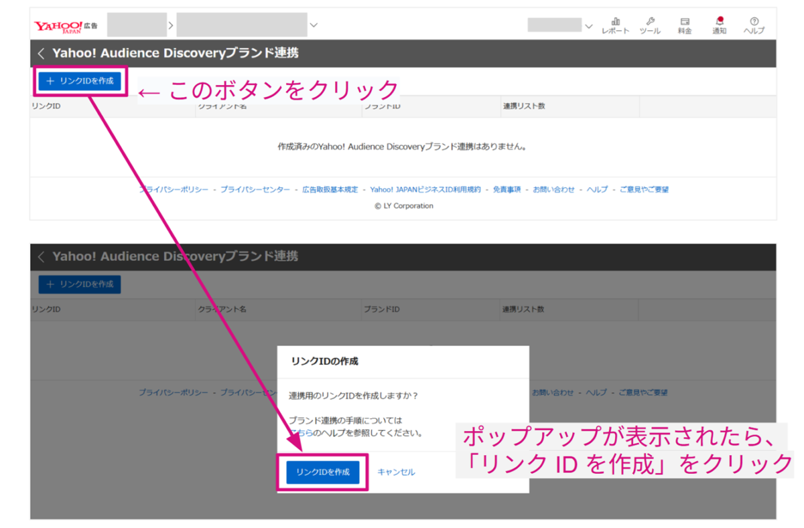Click the © LY Corporation text

click(404, 206)
